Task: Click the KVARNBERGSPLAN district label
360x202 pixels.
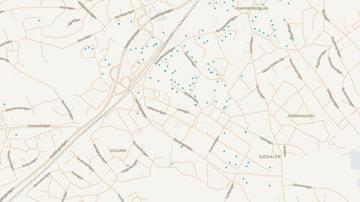Action: pos(252,8)
